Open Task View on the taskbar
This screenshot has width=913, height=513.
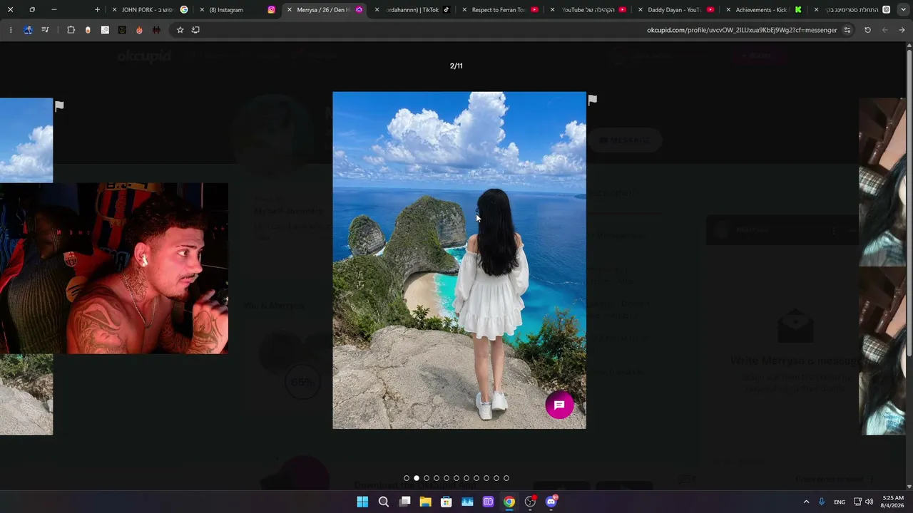[x=404, y=502]
